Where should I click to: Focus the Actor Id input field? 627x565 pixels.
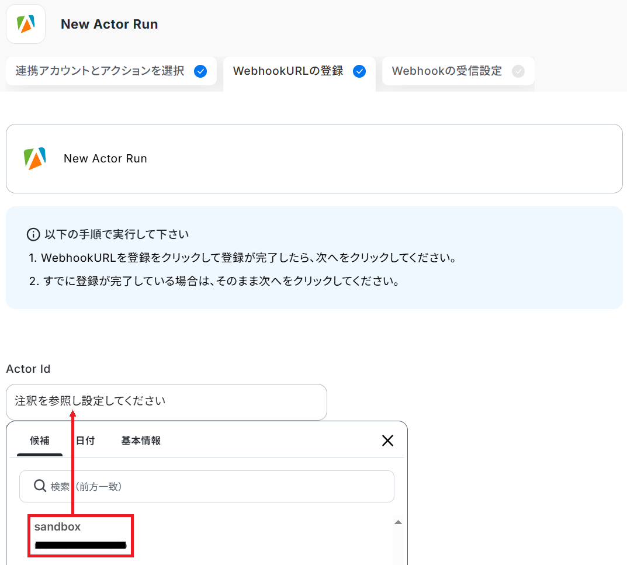(x=166, y=401)
